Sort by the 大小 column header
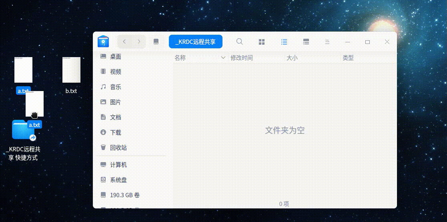The width and height of the screenshot is (447, 222). pyautogui.click(x=292, y=58)
